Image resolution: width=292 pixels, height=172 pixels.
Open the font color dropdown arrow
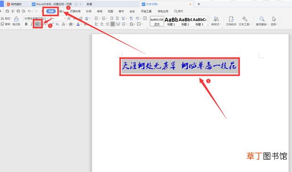point(81,24)
